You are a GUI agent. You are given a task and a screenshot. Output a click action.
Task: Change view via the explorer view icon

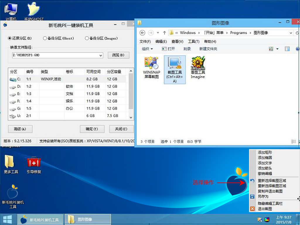271,49
